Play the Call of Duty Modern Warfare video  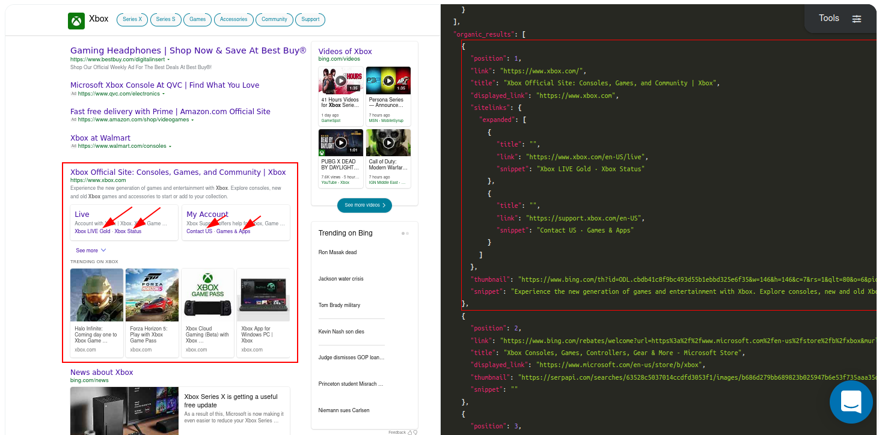tap(388, 142)
